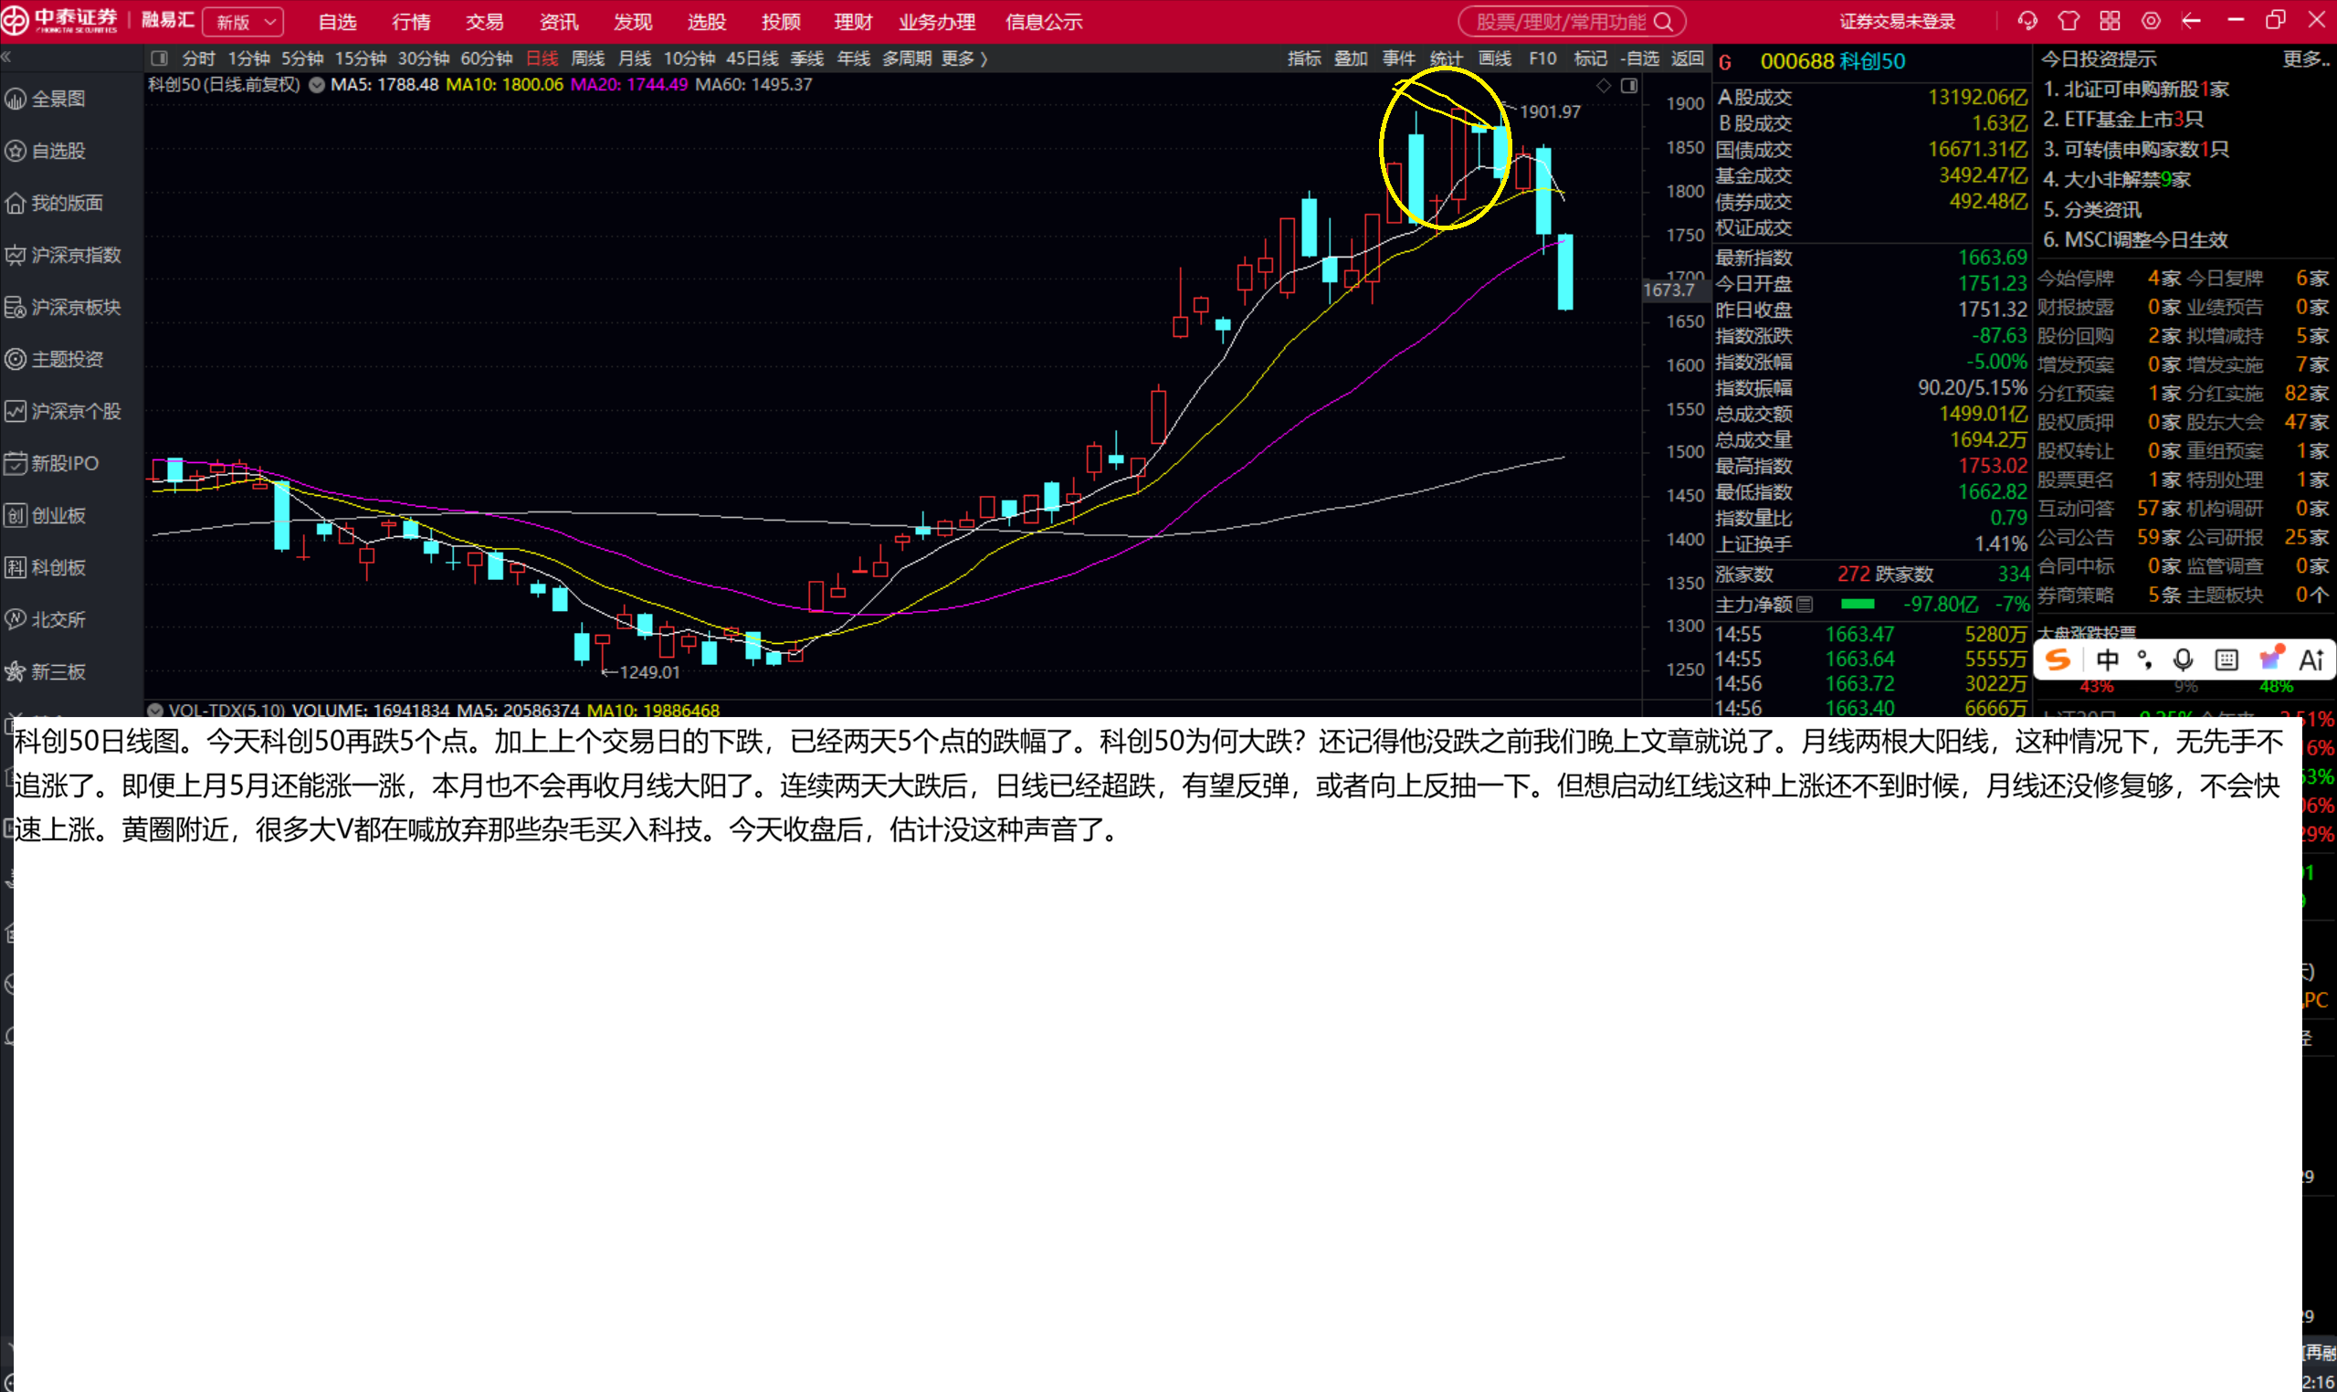Open the 新版 version dropdown

point(244,22)
